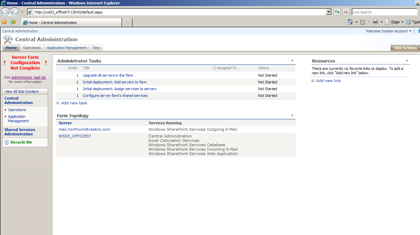The image size is (420, 235).
Task: Click the RSS feeds icon
Action: 363,22
